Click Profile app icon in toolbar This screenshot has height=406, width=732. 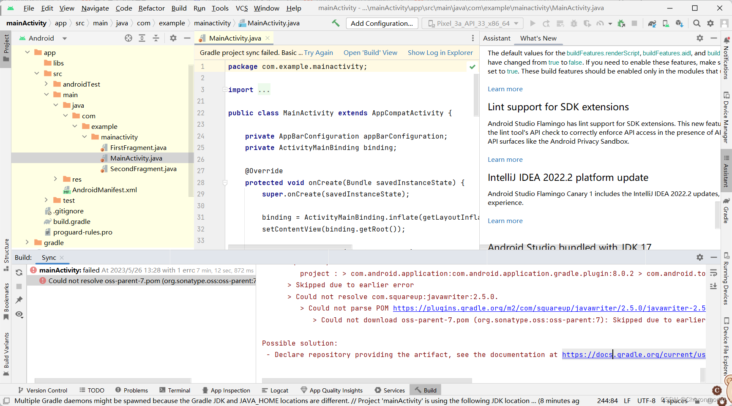tap(601, 23)
